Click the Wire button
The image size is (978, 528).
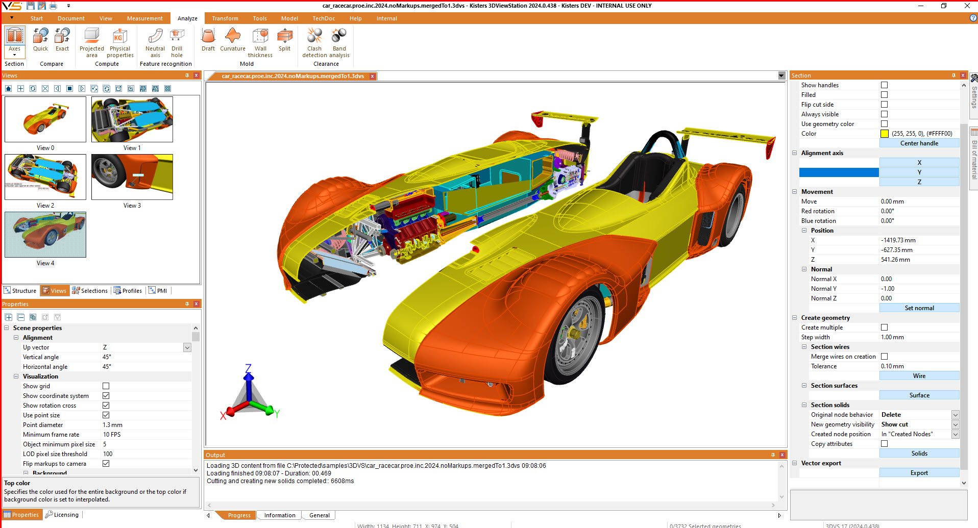(919, 376)
